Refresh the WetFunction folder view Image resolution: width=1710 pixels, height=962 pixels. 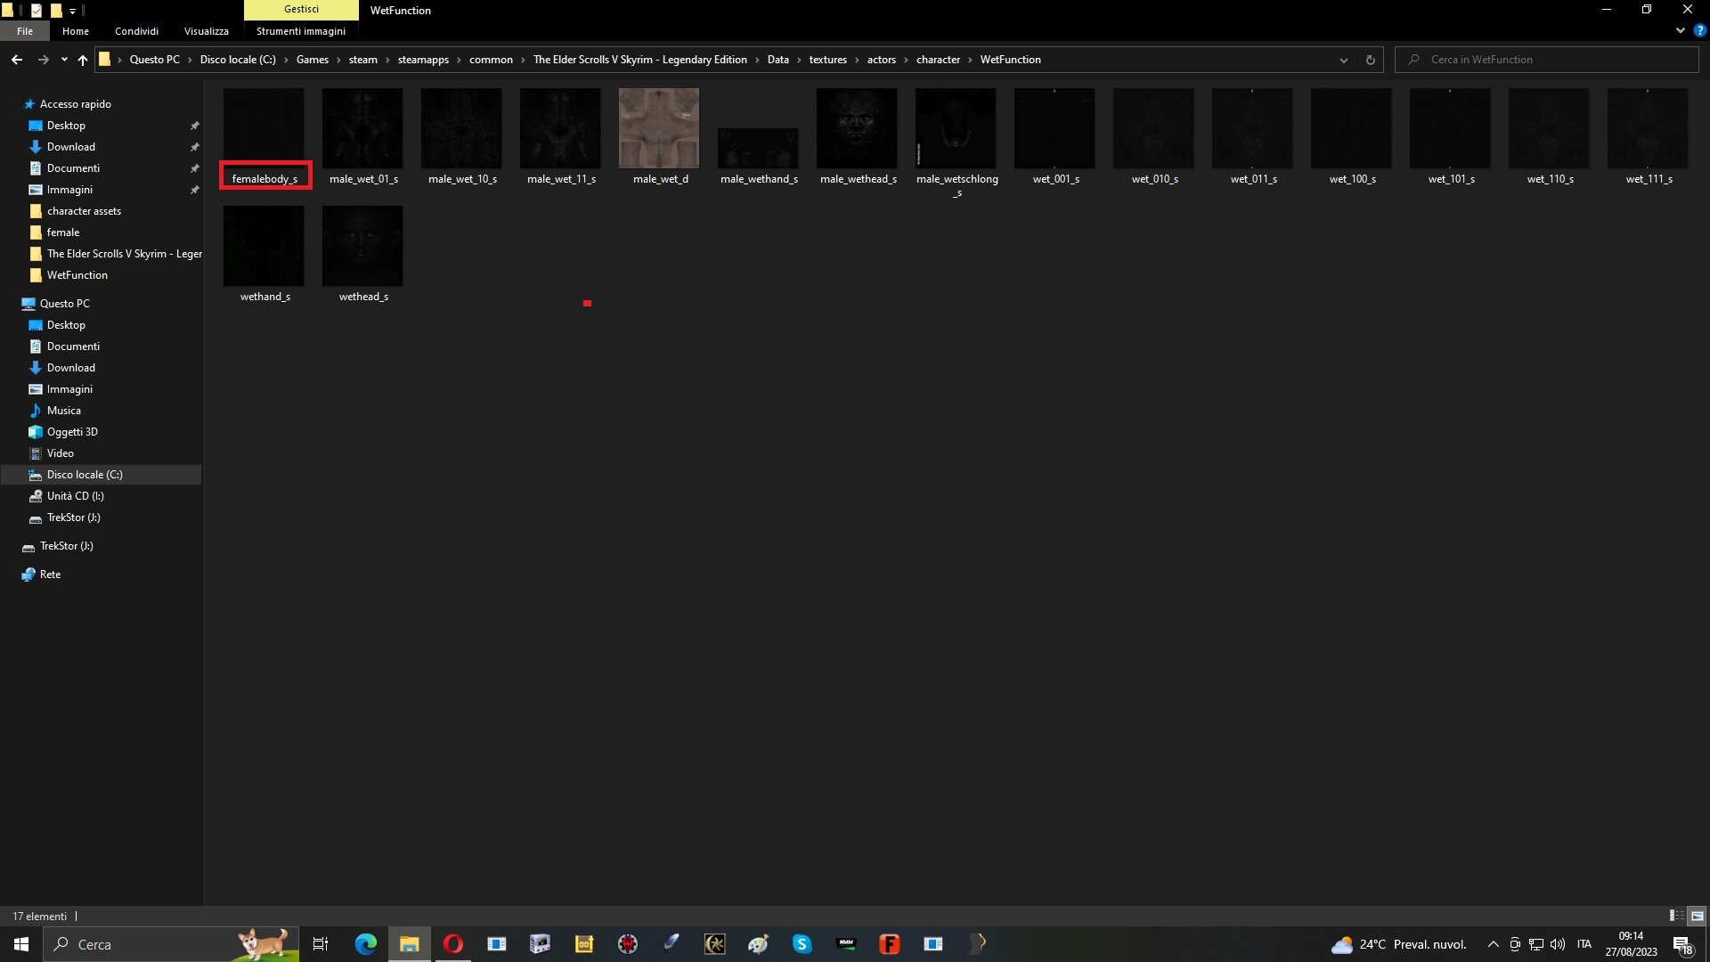(x=1370, y=60)
